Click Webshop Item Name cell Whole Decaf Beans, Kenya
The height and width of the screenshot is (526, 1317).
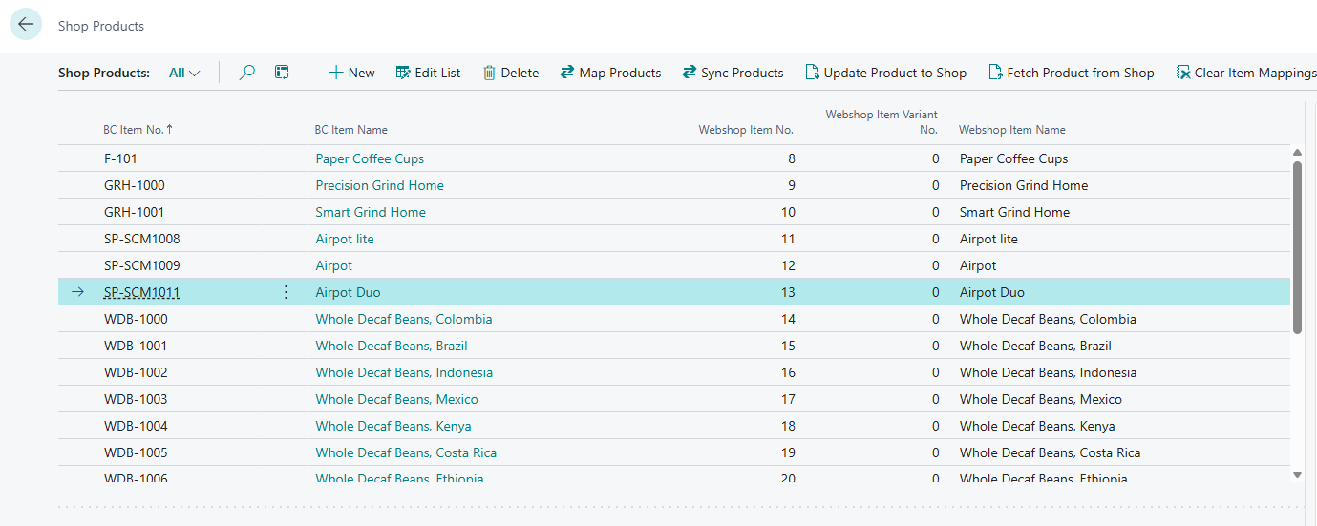click(1037, 426)
